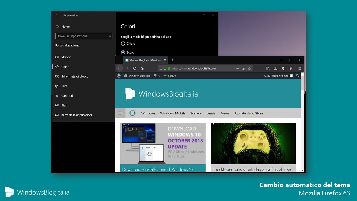Open Download e installazione di Windows 10 article
Screen dimensions: 357x201
[x=157, y=169]
